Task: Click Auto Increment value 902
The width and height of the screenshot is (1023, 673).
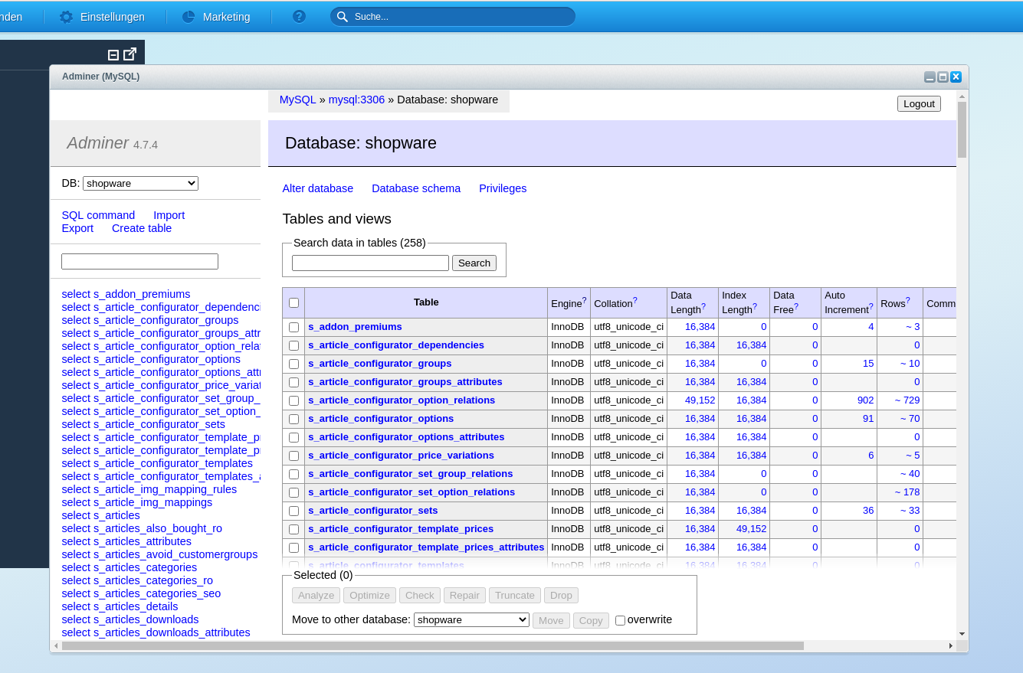Action: 865,400
